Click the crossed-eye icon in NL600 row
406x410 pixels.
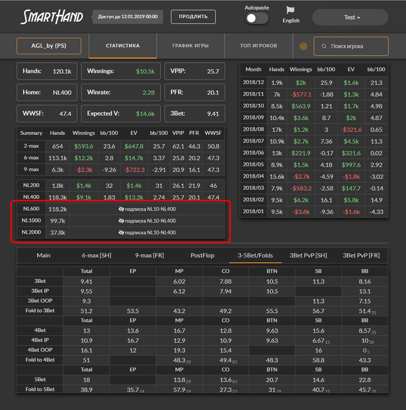pos(121,209)
